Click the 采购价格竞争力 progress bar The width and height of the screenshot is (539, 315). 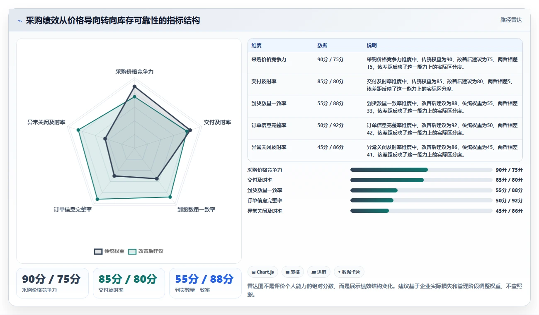[x=421, y=170]
